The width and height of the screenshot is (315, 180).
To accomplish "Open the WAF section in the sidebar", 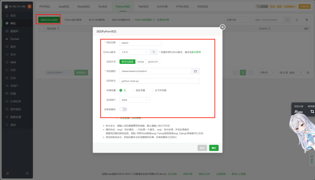I will click(x=14, y=63).
